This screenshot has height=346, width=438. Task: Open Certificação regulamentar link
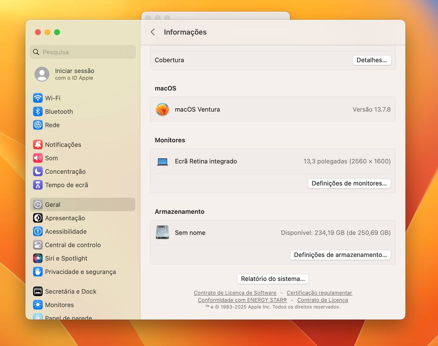click(x=319, y=293)
